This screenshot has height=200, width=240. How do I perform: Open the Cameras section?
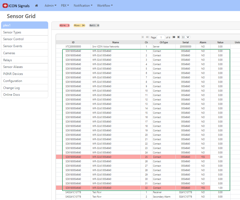coord(9,53)
